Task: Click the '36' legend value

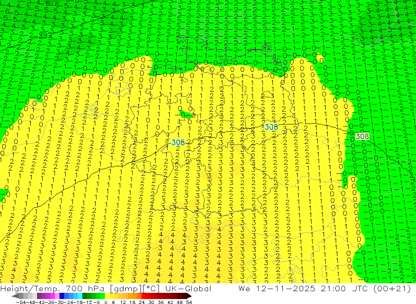Action: 161,302
